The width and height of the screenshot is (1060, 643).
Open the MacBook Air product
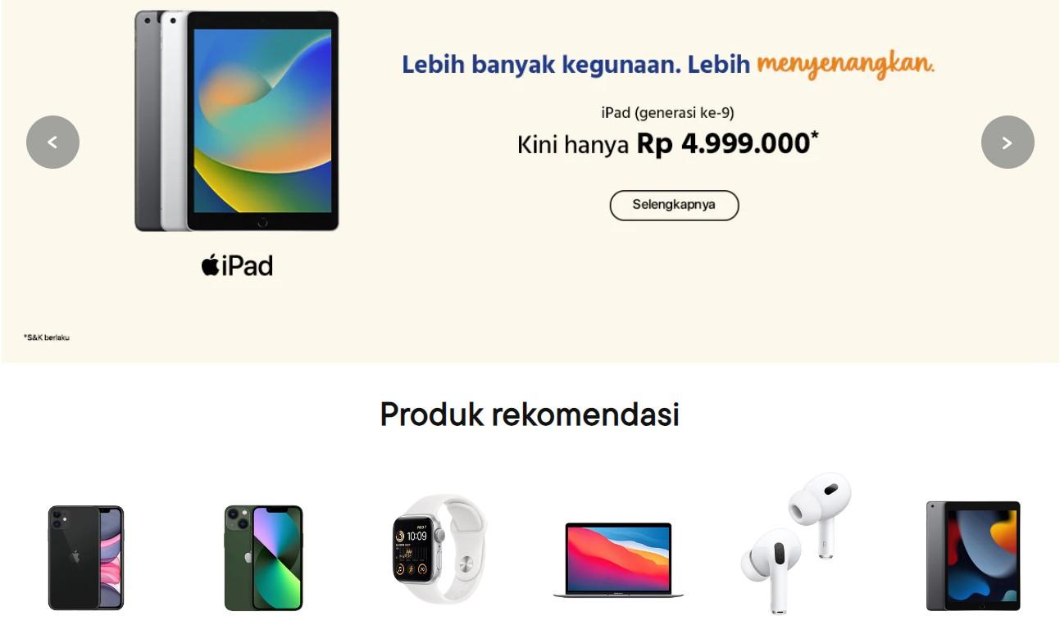point(618,559)
